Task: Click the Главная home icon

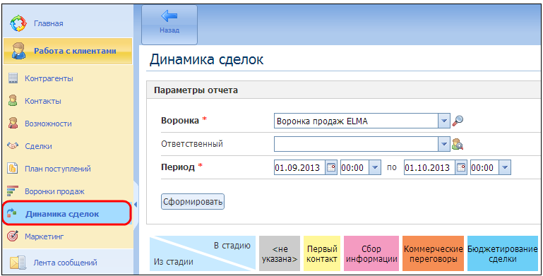Action: [18, 23]
